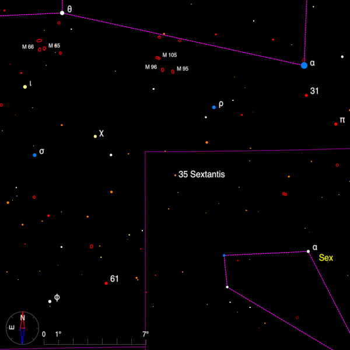Screen dimensions: 350x350
Task: Select the blue star labeled σ
Action: (x=34, y=155)
